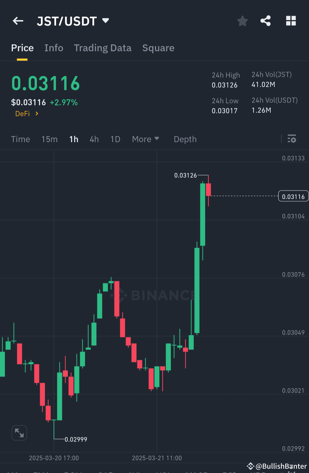
Task: Select the 15m timeframe
Action: point(49,139)
